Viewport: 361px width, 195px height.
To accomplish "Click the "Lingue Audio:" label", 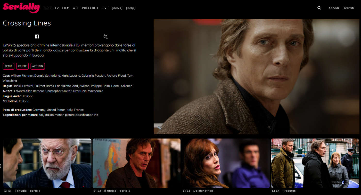I will pyautogui.click(x=12, y=96).
